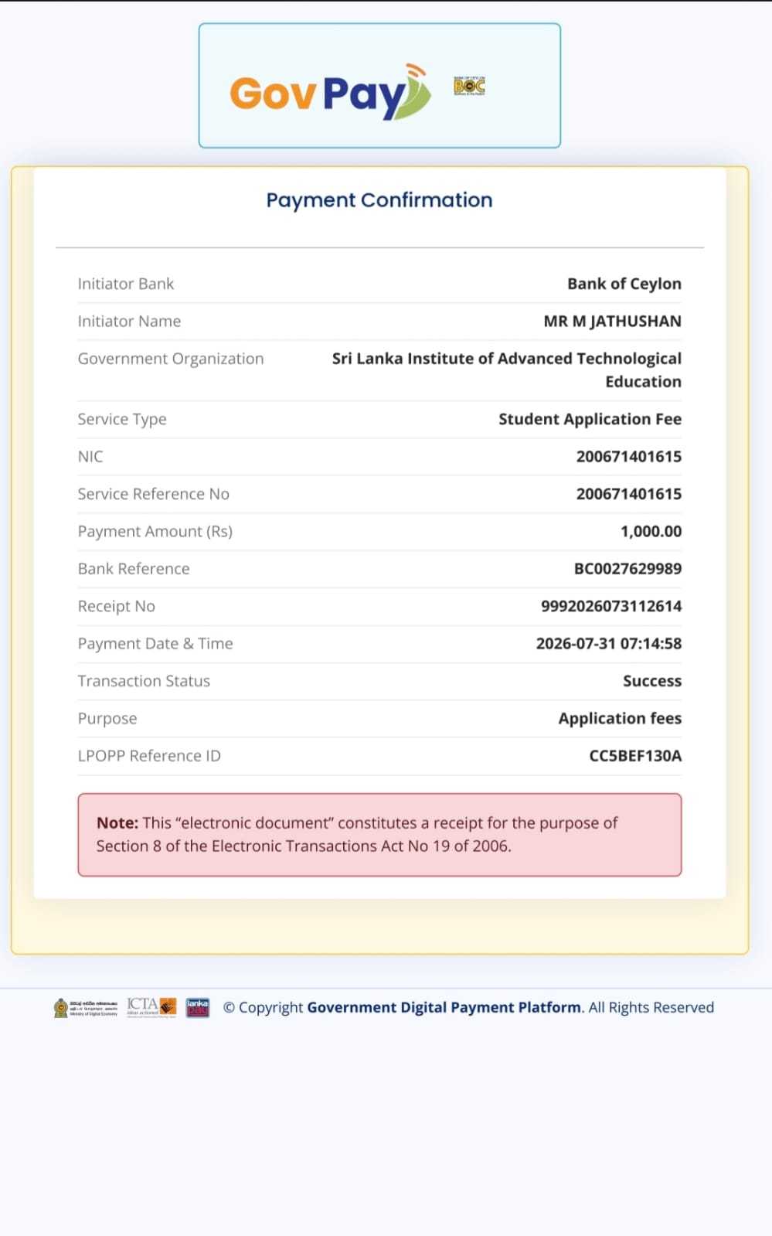Viewport: 772px width, 1236px height.
Task: Click the ICTA logo in footer
Action: (x=151, y=1006)
